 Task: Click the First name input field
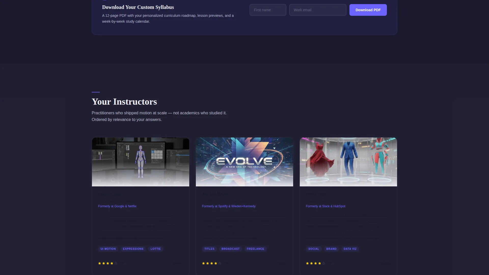coord(268,10)
